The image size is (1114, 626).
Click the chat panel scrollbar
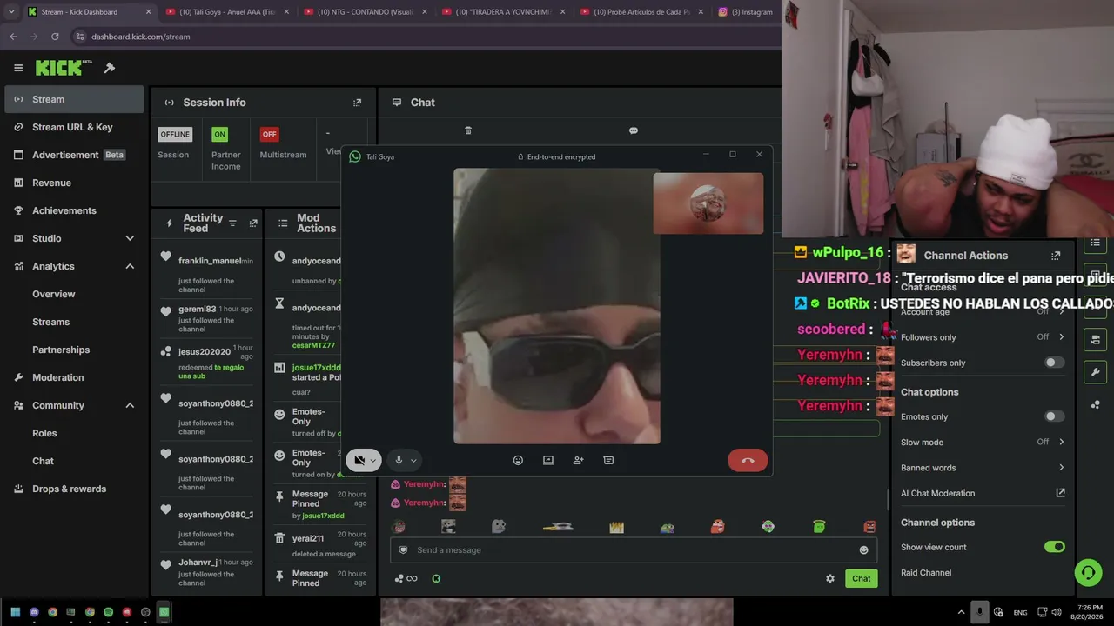tap(888, 499)
